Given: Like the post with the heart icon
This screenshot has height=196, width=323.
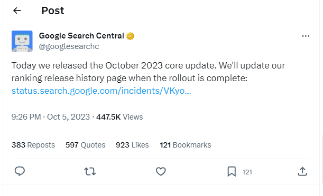Looking at the screenshot, I should coord(161,171).
